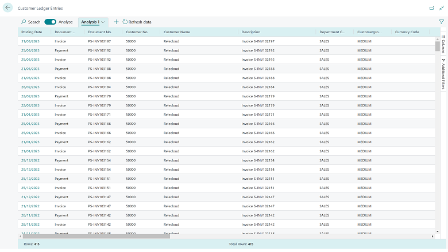Click the Customergro... column header
Screen dimensions: 448x252
pos(369,32)
